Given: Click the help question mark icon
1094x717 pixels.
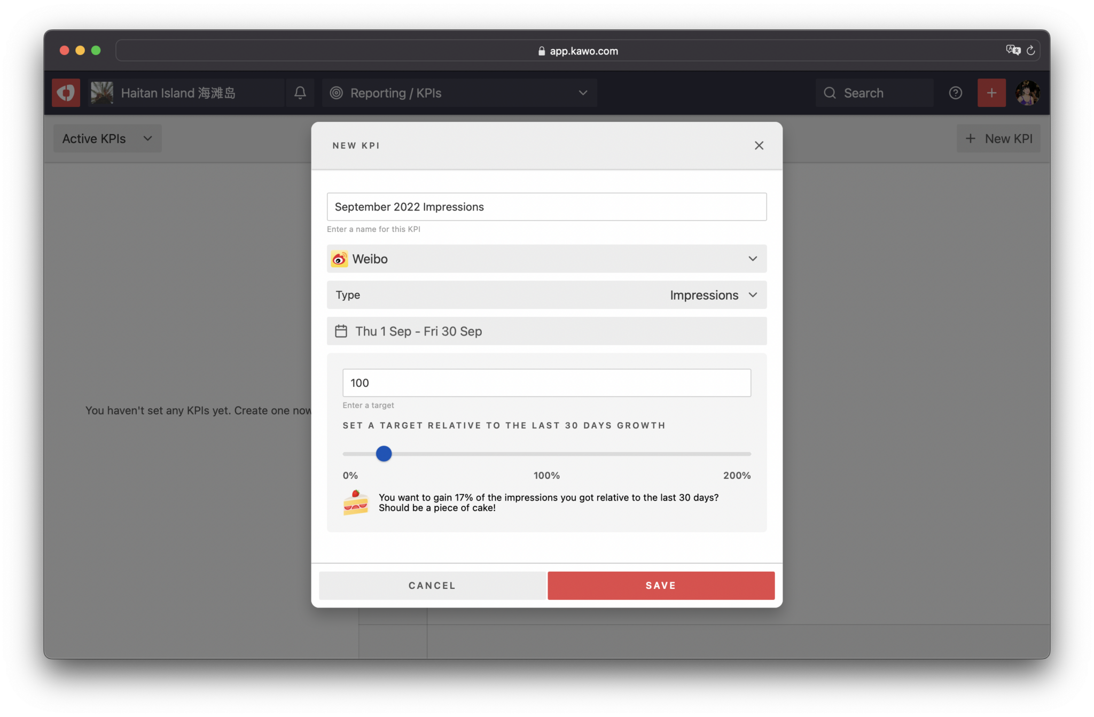Looking at the screenshot, I should click(x=956, y=92).
